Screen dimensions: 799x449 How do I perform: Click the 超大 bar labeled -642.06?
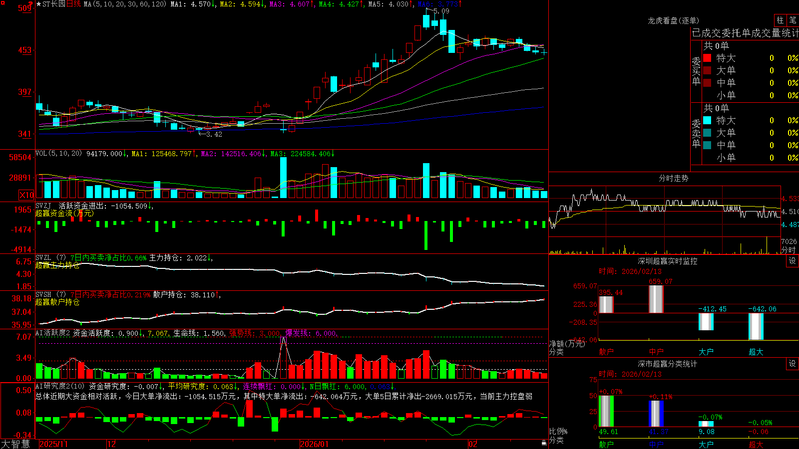click(756, 327)
